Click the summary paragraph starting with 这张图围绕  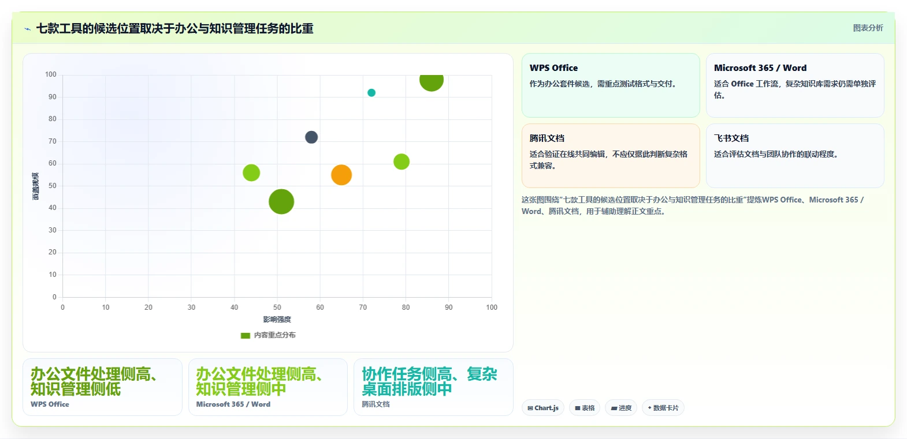click(x=693, y=205)
